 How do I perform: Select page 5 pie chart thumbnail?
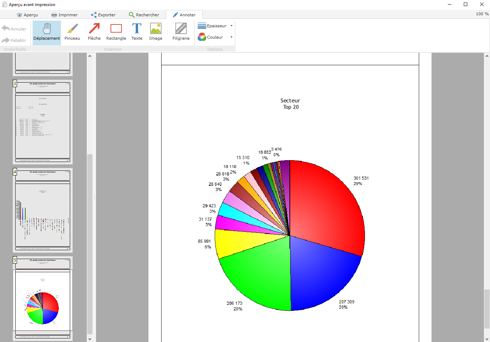43,298
